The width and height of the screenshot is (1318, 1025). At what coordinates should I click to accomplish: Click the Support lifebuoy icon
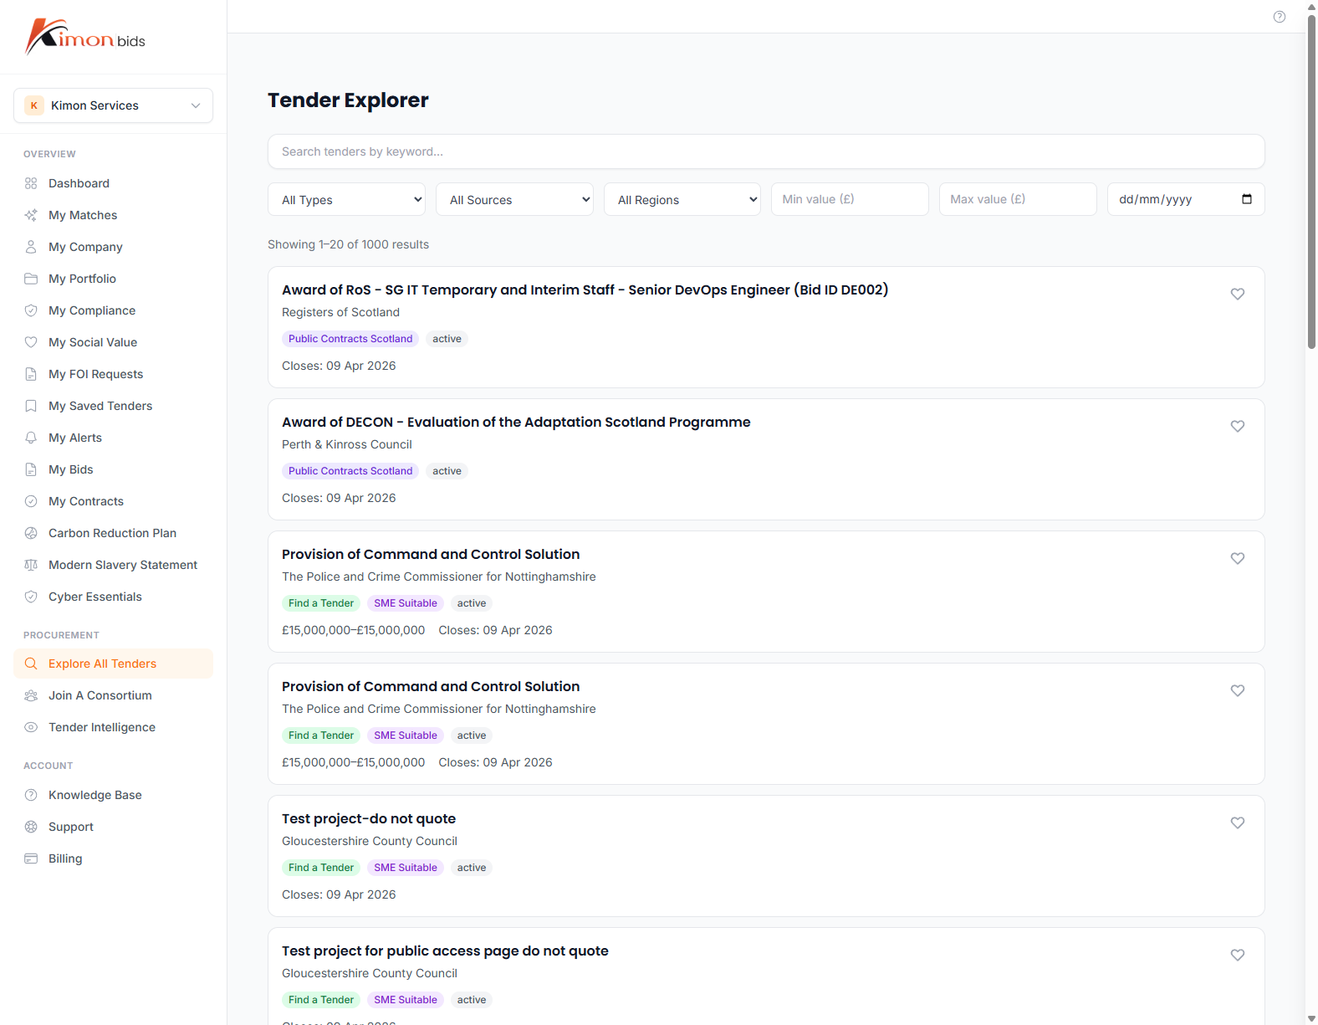click(31, 827)
